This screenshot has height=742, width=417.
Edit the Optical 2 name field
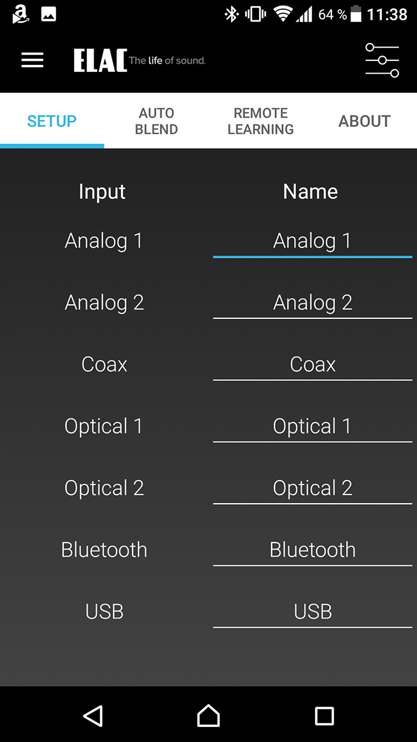(x=313, y=489)
